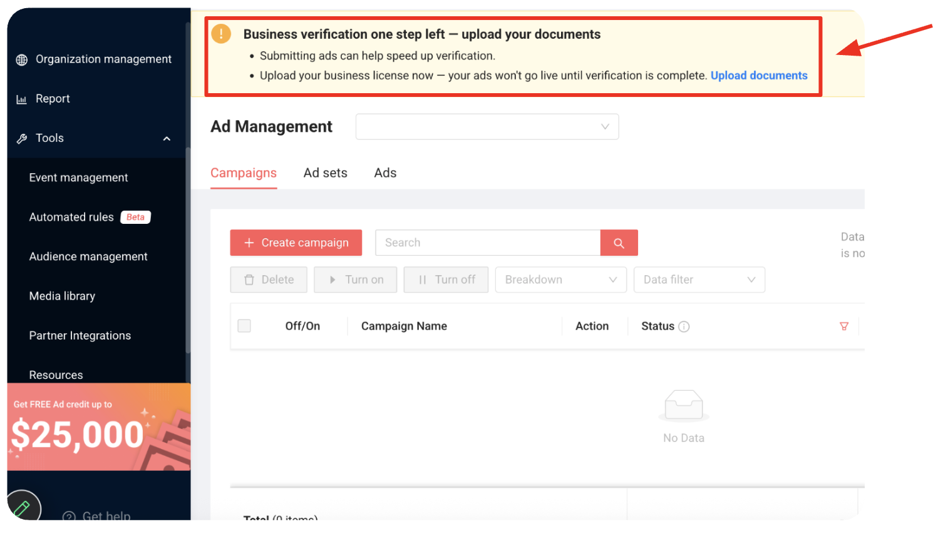Collapse the Tools section chevron
The image size is (948, 534).
tap(167, 139)
